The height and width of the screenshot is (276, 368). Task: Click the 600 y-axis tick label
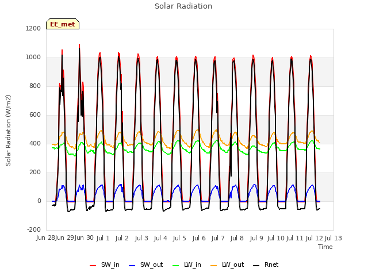coord(35,114)
